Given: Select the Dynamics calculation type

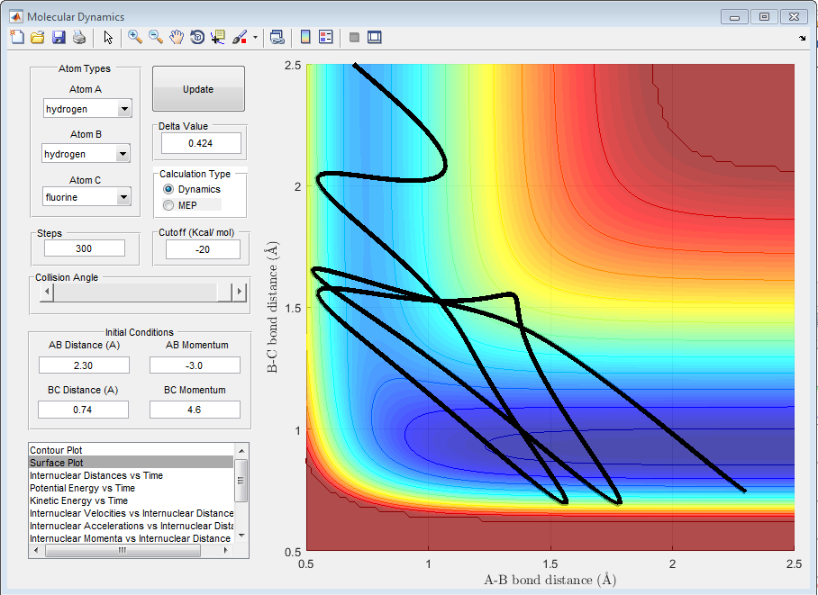Looking at the screenshot, I should click(x=168, y=189).
